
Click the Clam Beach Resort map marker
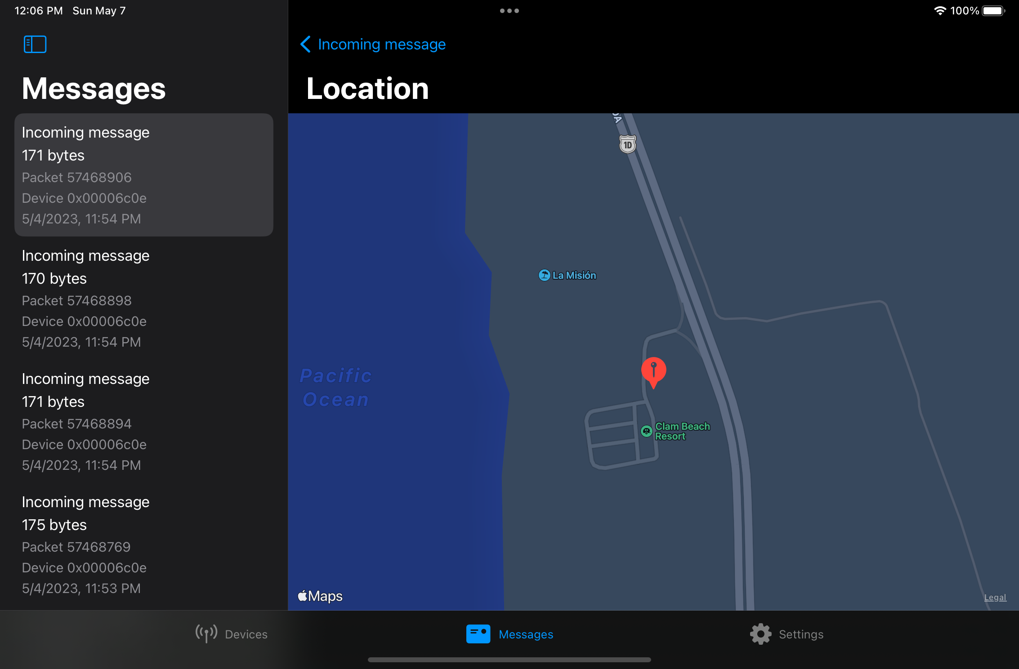(x=646, y=431)
